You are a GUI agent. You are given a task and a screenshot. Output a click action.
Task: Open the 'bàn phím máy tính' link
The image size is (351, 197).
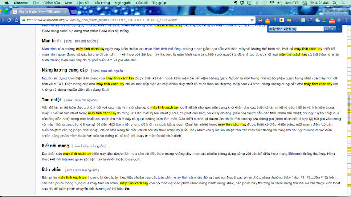pyautogui.click(x=173, y=177)
